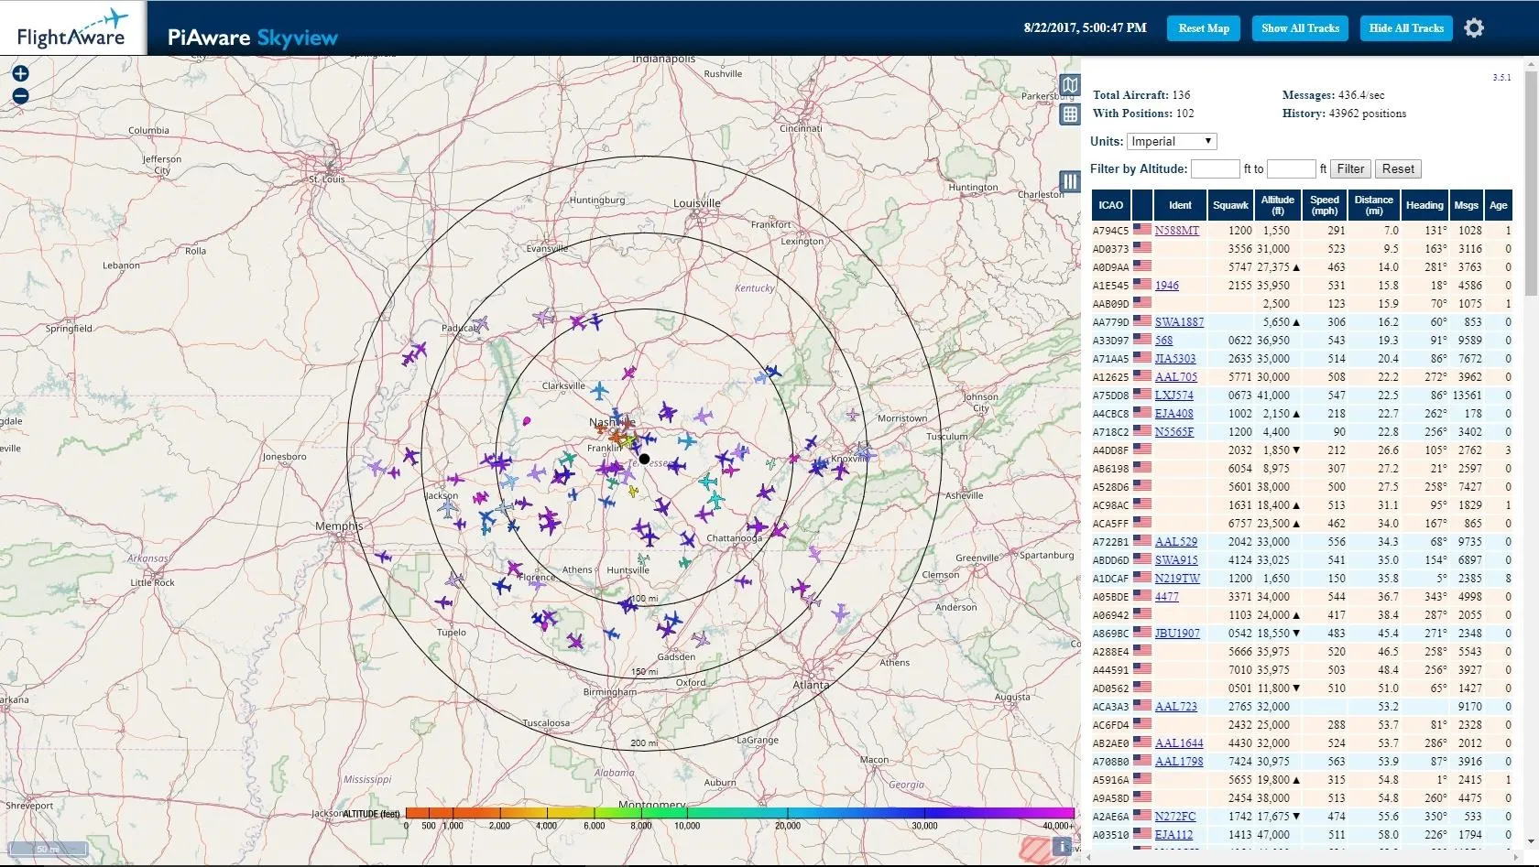The image size is (1539, 867).
Task: Open the AAL705 flight link
Action: click(1175, 377)
